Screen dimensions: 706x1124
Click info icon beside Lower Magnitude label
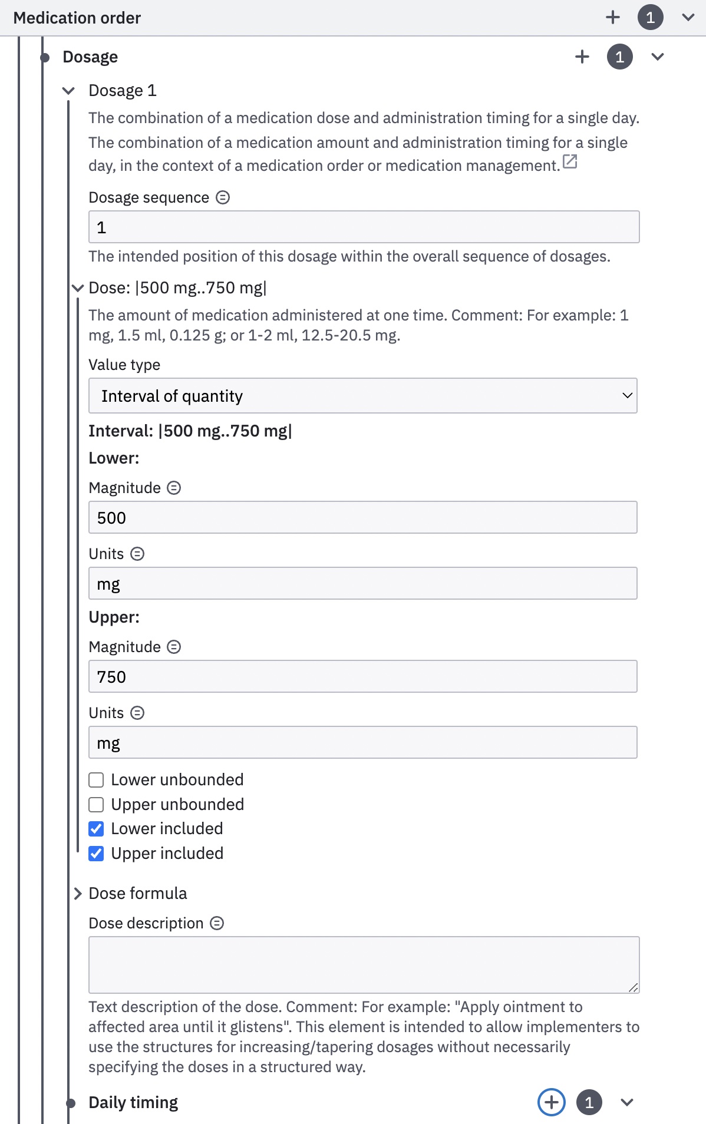pos(174,488)
